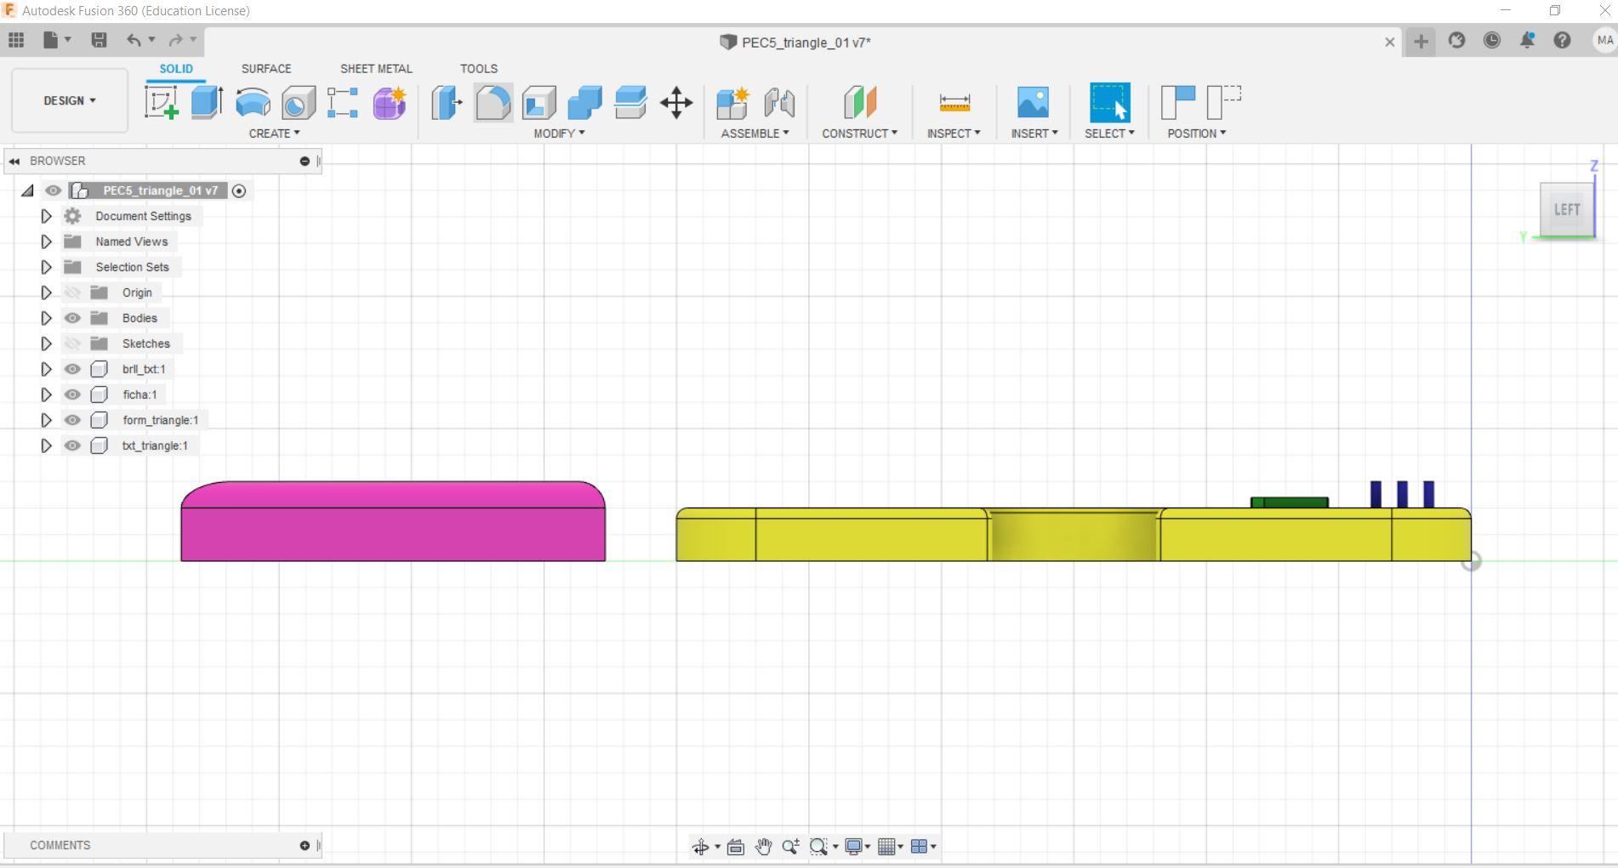Select the Hole tool

click(x=298, y=103)
